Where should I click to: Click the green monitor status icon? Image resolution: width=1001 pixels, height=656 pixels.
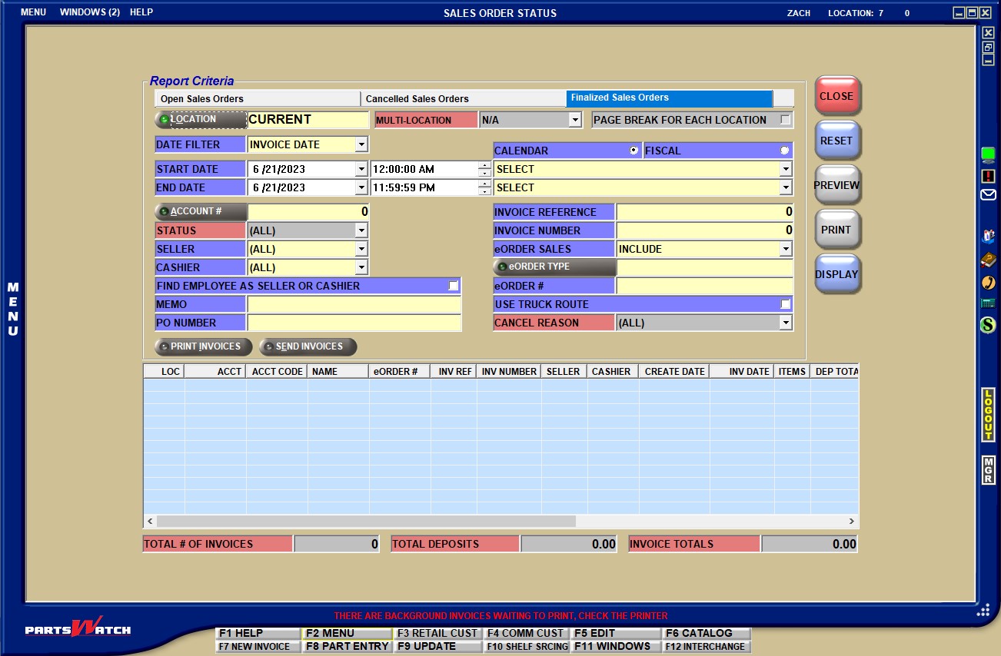tap(988, 154)
